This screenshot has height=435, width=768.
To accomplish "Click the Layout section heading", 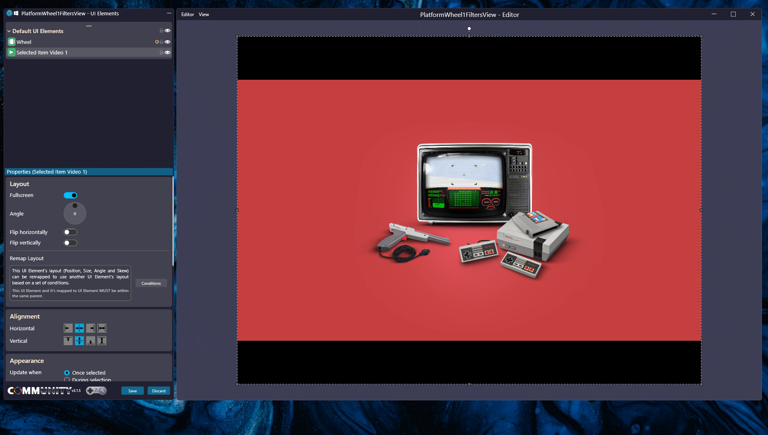I will click(19, 184).
